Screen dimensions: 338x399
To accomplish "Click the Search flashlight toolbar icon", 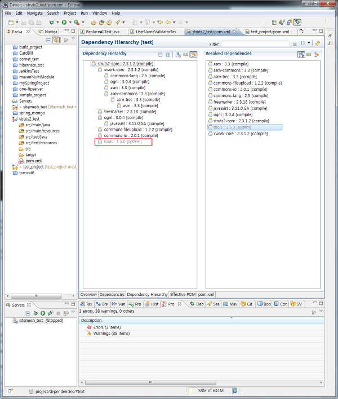I will click(118, 23).
